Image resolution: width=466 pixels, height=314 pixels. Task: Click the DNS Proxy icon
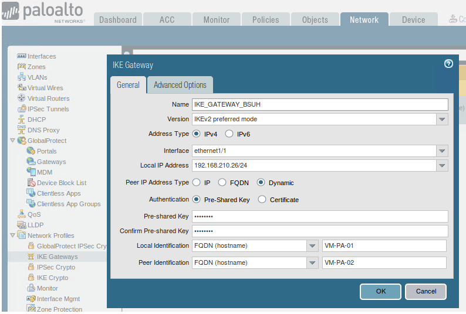click(x=22, y=130)
